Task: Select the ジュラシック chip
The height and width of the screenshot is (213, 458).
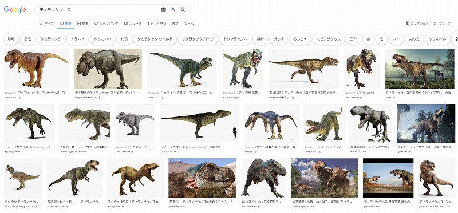Action: 51,39
